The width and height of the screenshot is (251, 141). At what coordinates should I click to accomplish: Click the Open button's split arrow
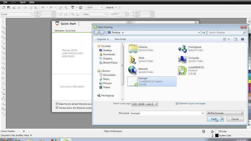(x=222, y=119)
